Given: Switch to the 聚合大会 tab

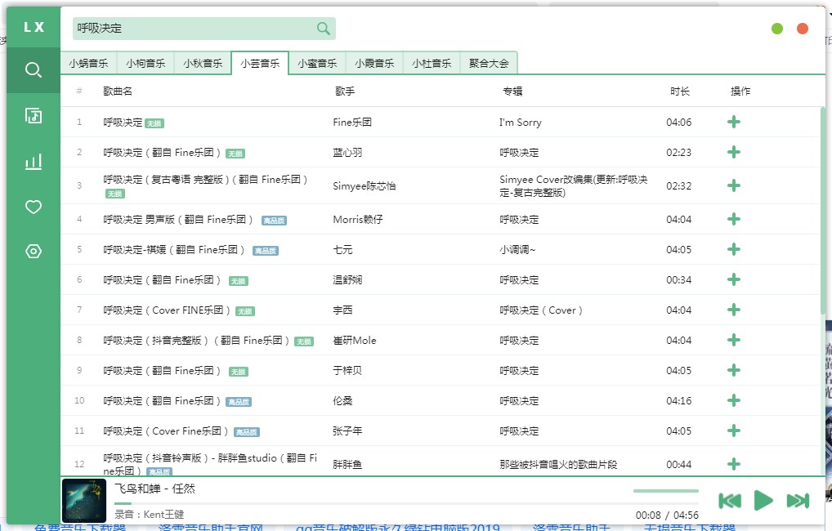Looking at the screenshot, I should coord(489,63).
